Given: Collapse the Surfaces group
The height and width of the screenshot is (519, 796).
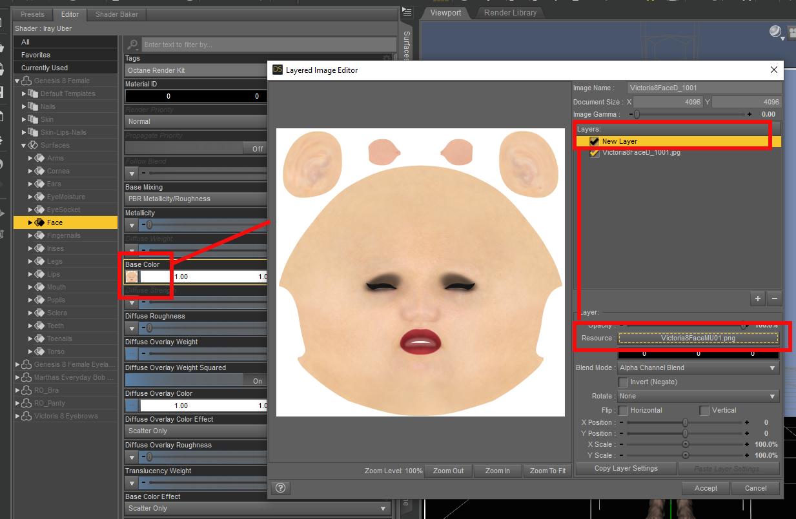Looking at the screenshot, I should coord(24,145).
